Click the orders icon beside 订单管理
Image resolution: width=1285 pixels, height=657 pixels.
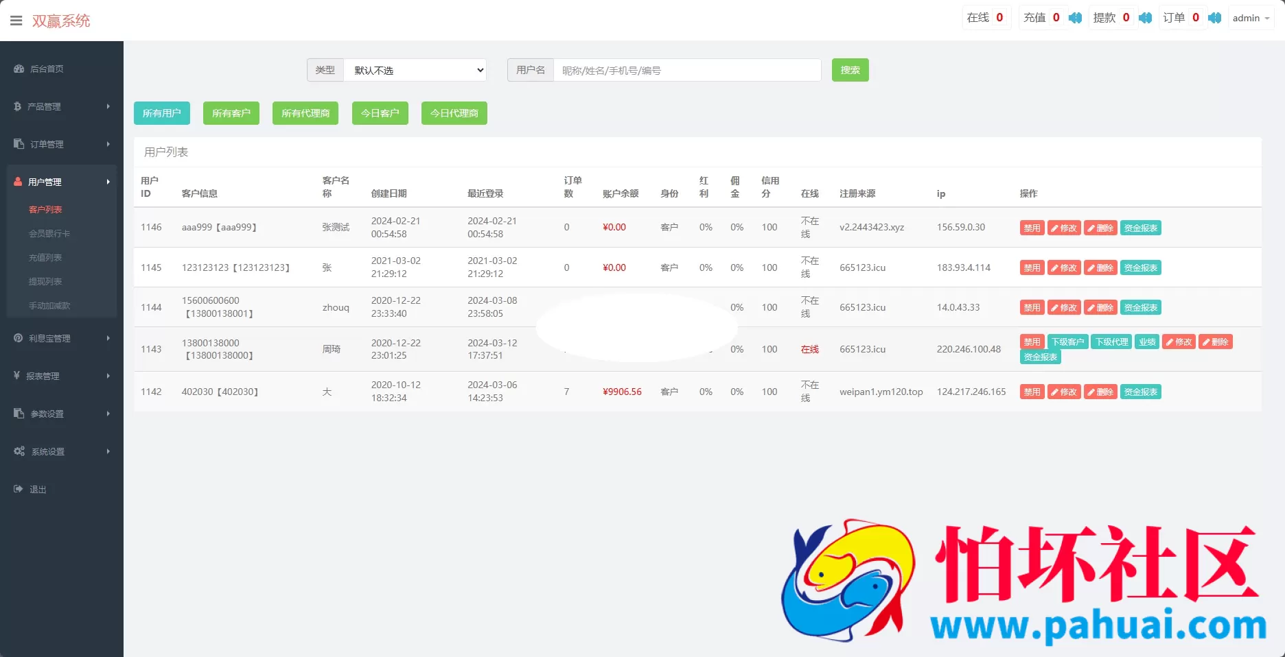click(17, 144)
